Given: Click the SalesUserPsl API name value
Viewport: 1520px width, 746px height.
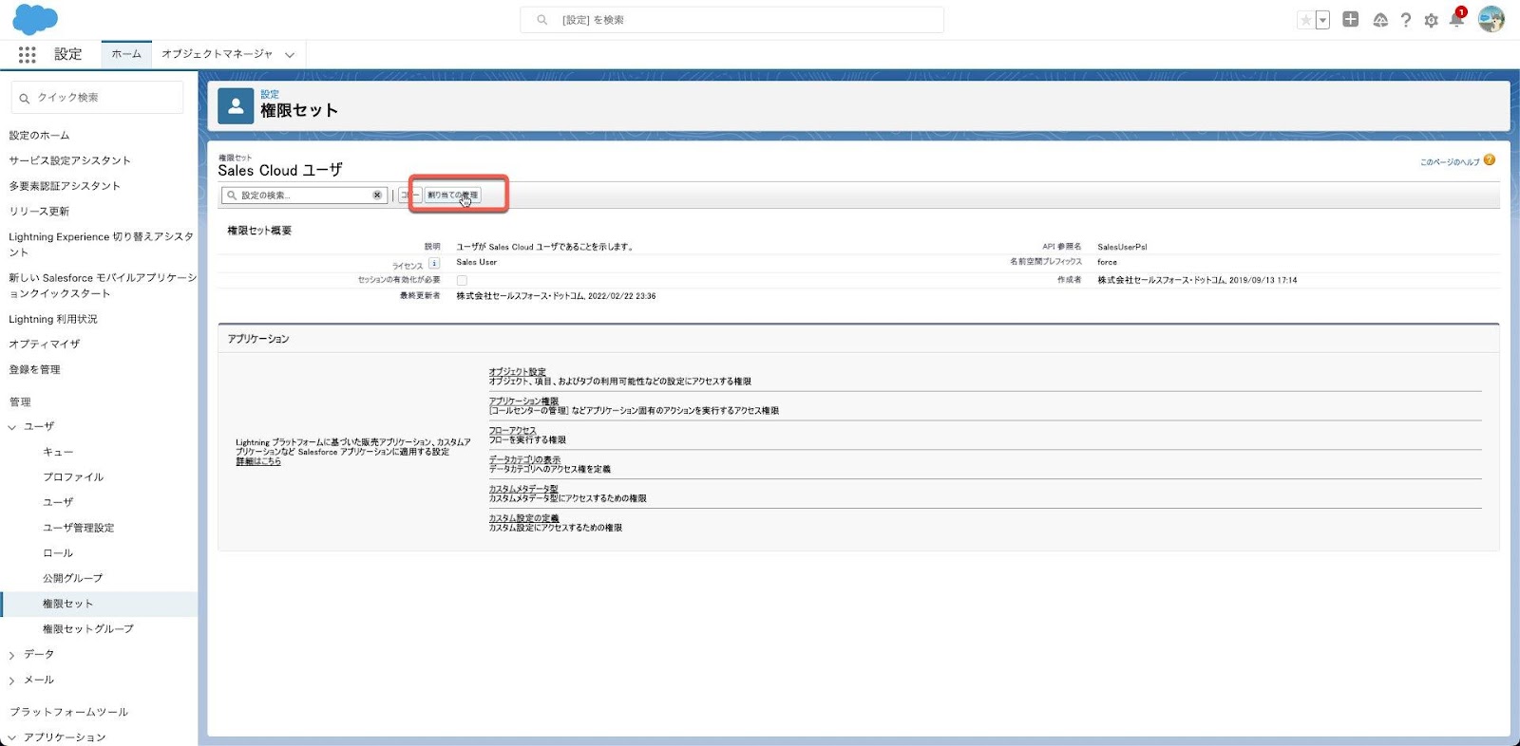Looking at the screenshot, I should pos(1122,247).
